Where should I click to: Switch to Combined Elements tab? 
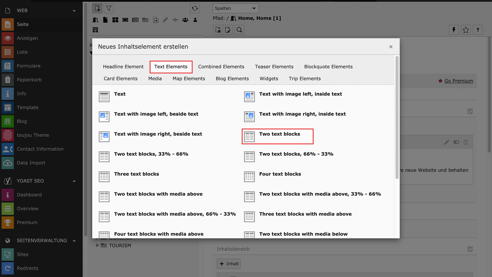coord(221,67)
